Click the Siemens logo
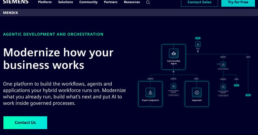This screenshot has height=135, width=258. click(16, 1)
